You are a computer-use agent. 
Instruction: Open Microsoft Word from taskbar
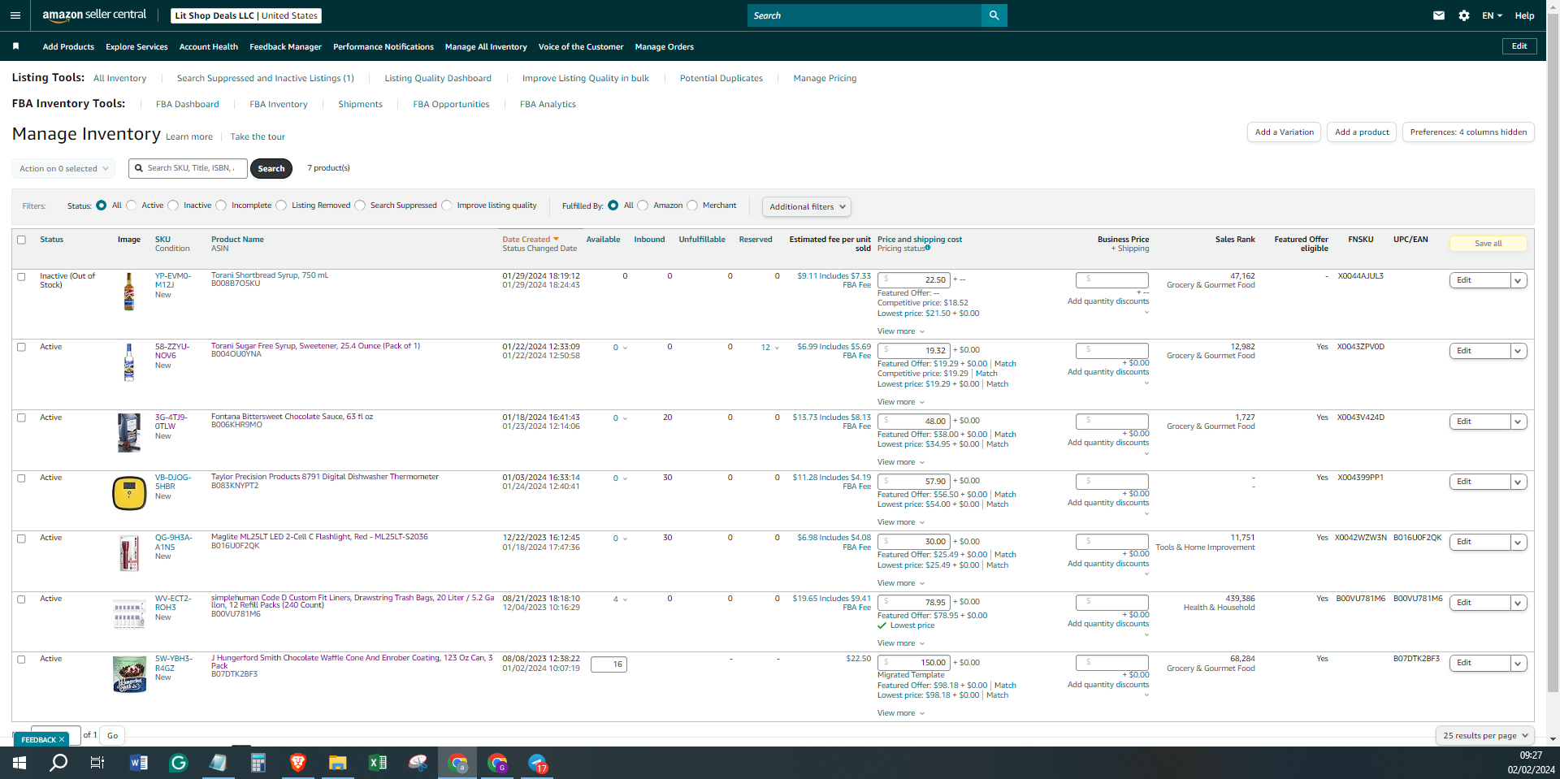pos(139,763)
